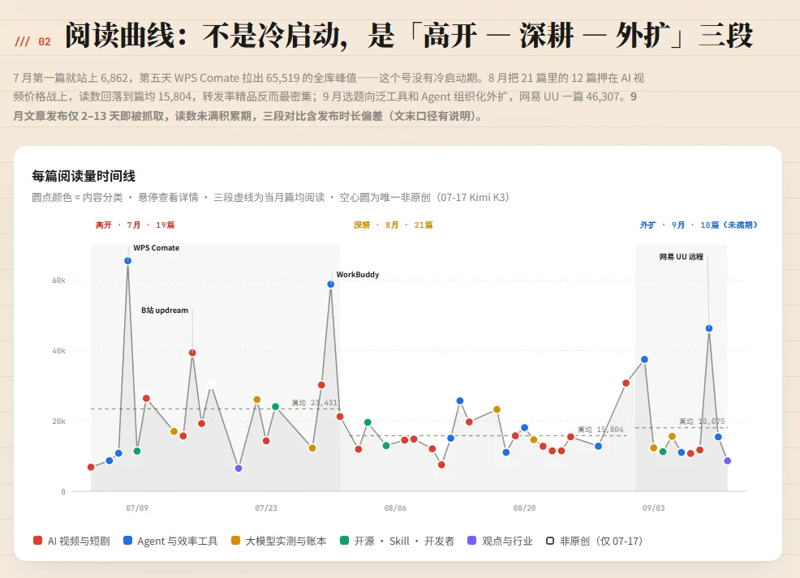Click the purple data point in July section
800x578 pixels.
pyautogui.click(x=239, y=468)
